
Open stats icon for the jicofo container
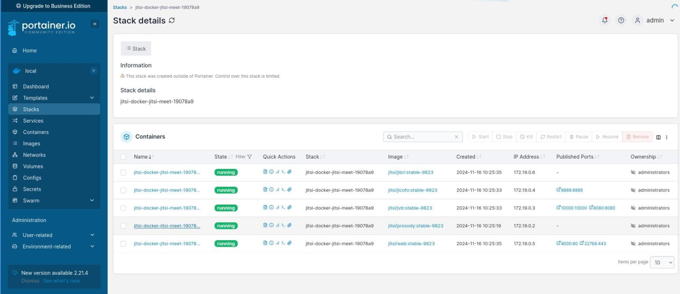pos(277,190)
